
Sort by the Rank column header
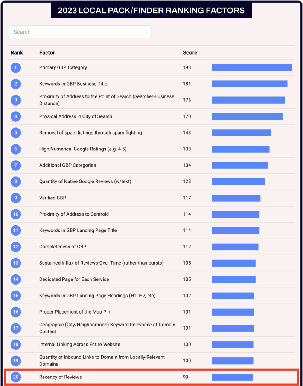[17, 53]
